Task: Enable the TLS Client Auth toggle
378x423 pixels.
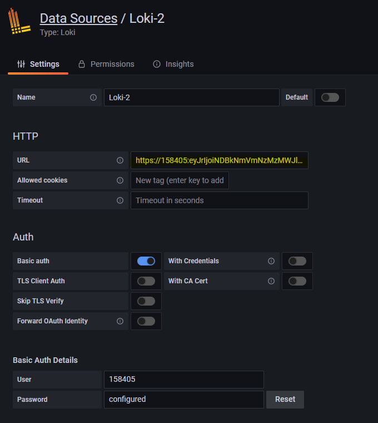Action: tap(146, 281)
